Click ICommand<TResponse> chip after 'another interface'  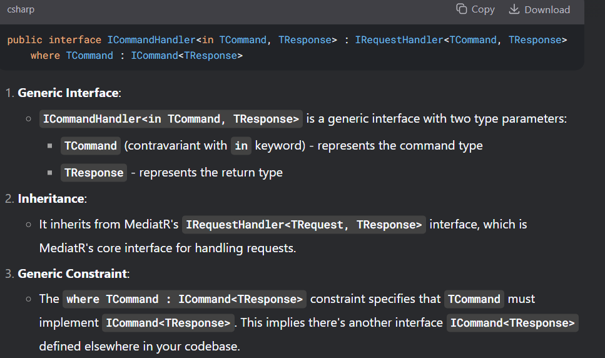(x=513, y=323)
